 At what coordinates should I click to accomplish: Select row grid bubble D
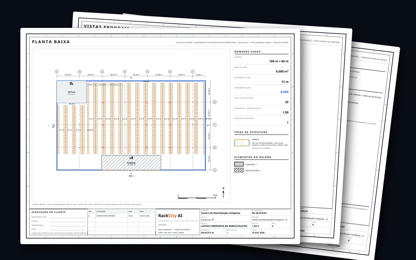(215, 102)
